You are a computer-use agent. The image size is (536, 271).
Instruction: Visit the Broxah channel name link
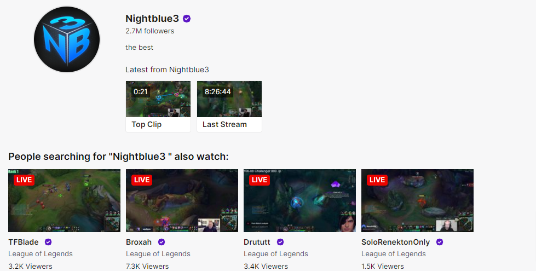(x=139, y=242)
